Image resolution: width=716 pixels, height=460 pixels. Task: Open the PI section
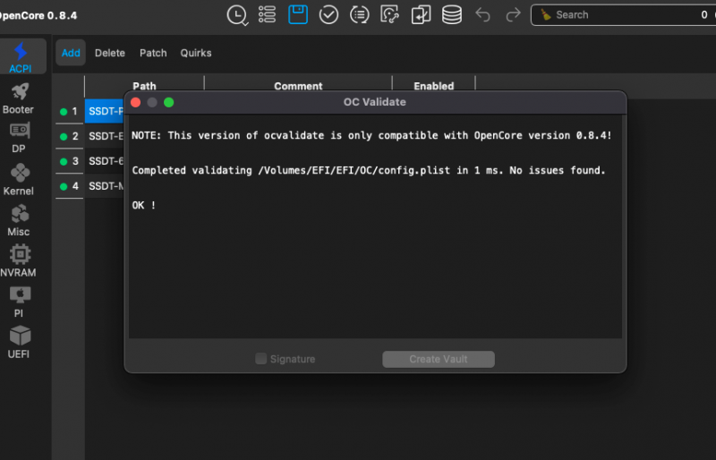point(18,302)
